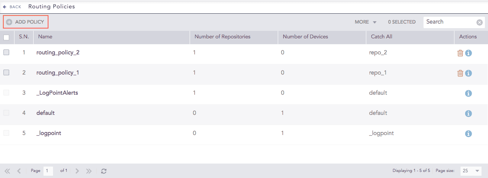Open info for routing_policy_2
The height and width of the screenshot is (178, 488).
coord(469,53)
